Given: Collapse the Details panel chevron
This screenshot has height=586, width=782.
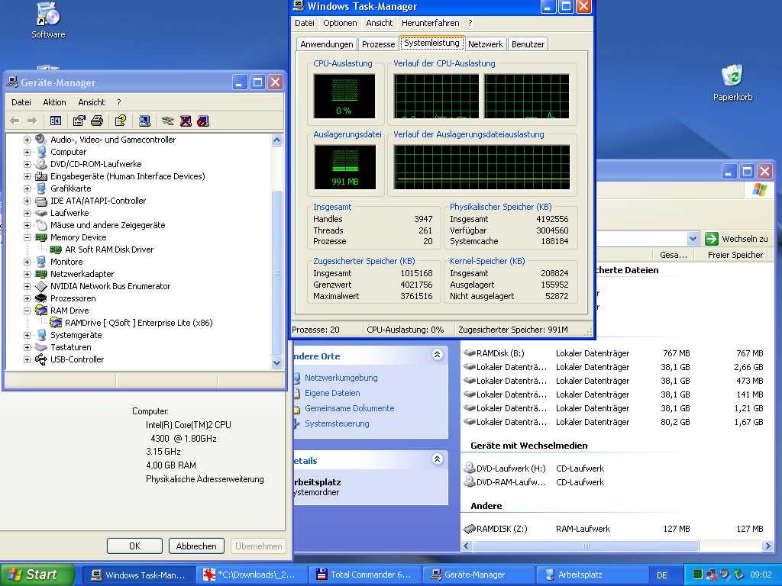Looking at the screenshot, I should (x=437, y=459).
